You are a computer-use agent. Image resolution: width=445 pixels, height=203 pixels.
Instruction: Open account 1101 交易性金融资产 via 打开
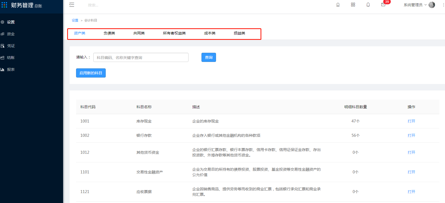coord(411,172)
